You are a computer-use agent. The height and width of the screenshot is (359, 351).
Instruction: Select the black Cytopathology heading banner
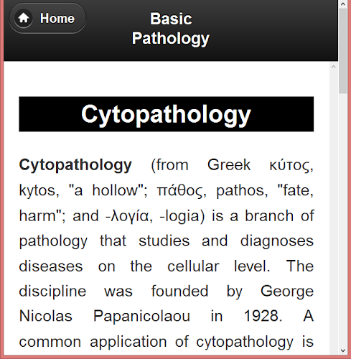pos(167,114)
